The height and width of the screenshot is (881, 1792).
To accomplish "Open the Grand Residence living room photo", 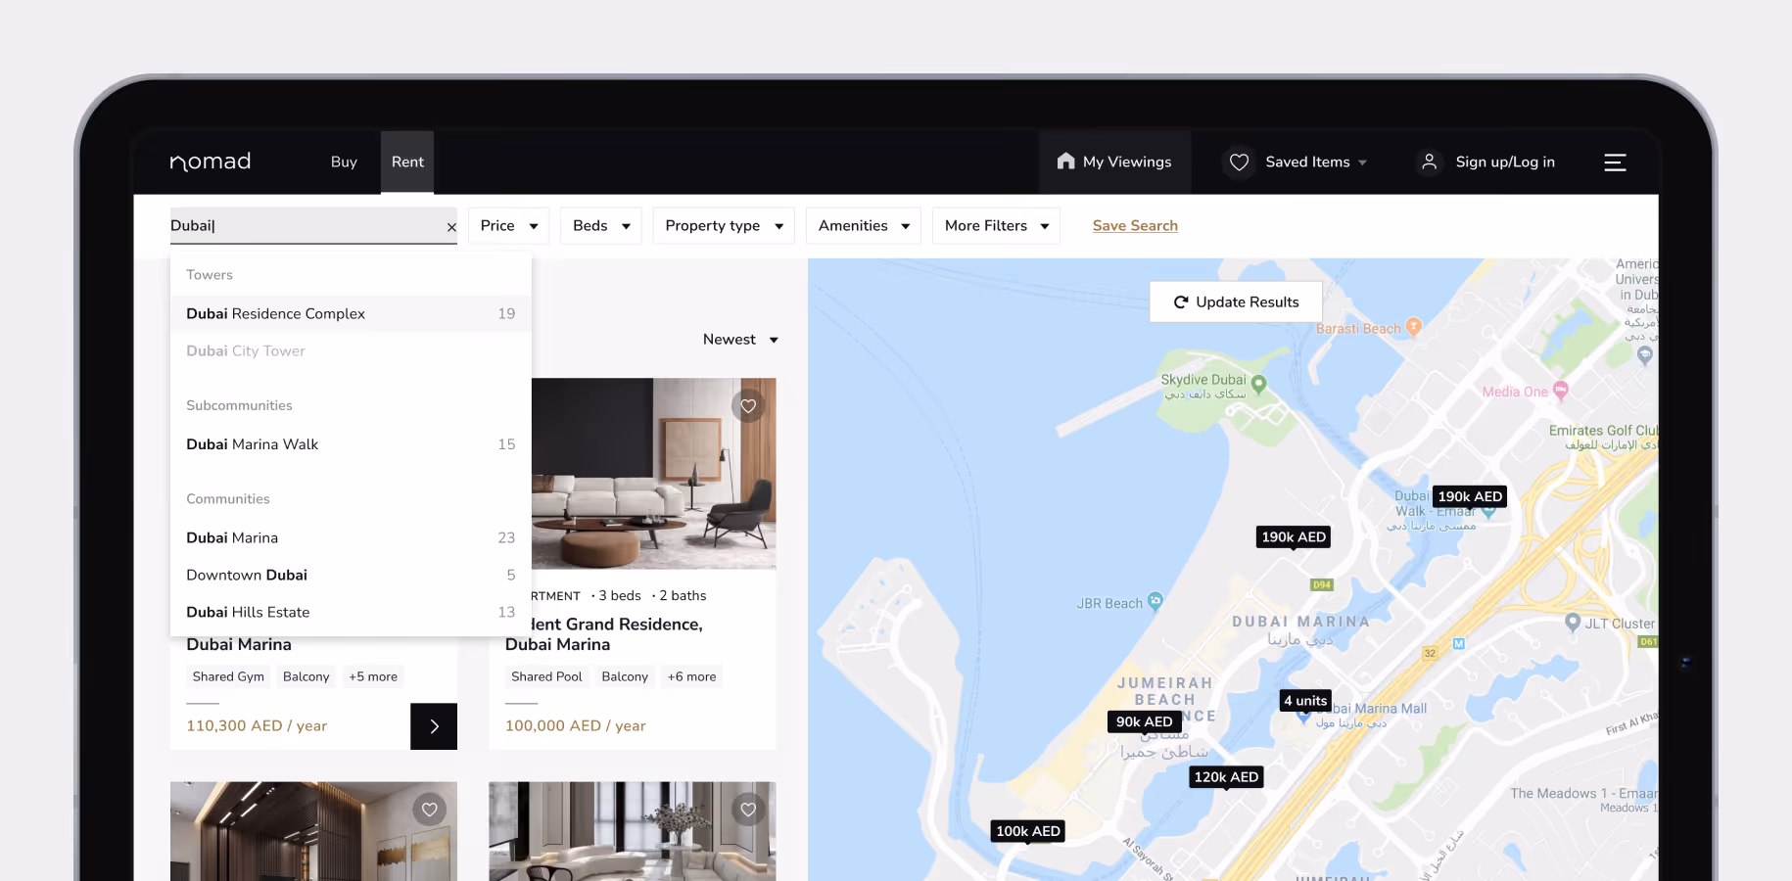I will click(654, 474).
